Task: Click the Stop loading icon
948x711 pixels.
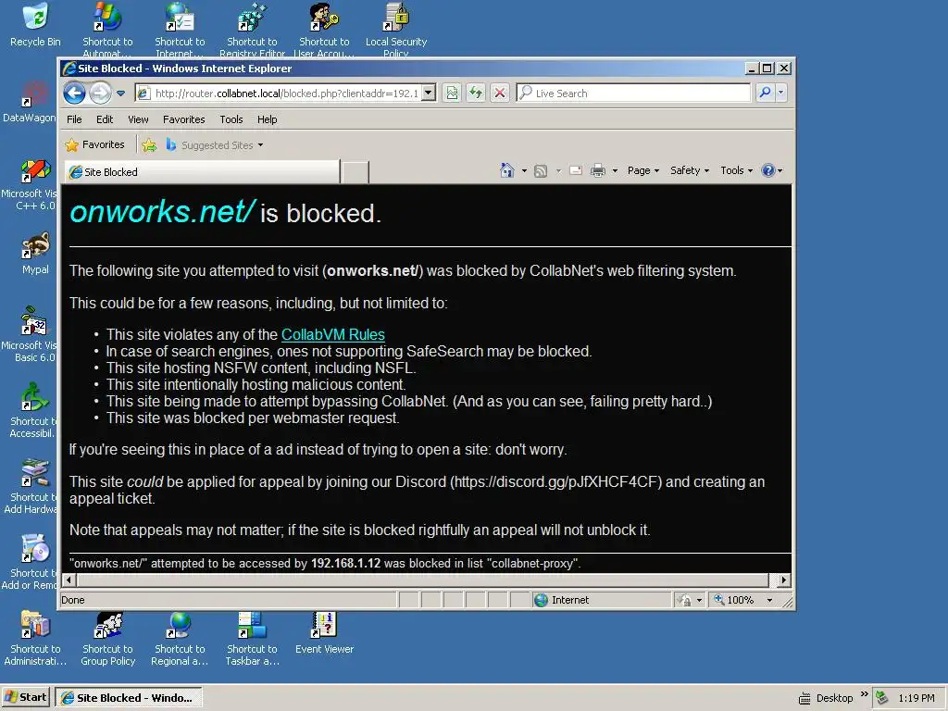Action: point(500,94)
